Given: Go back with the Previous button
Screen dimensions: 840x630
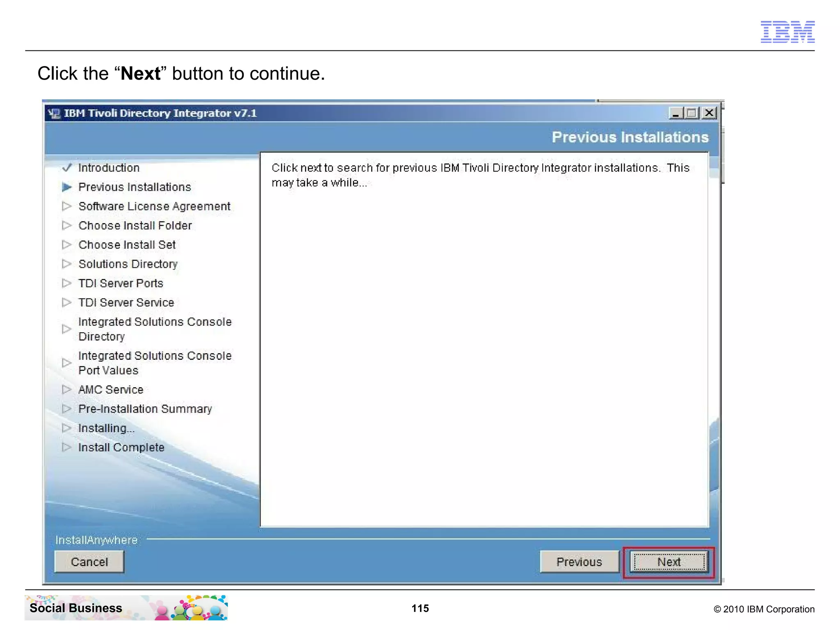Looking at the screenshot, I should [579, 562].
